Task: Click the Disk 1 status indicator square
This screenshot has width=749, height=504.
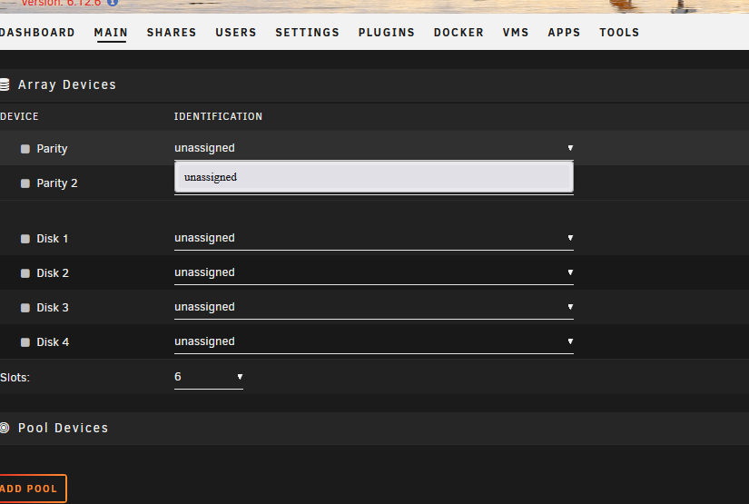Action: 25,239
